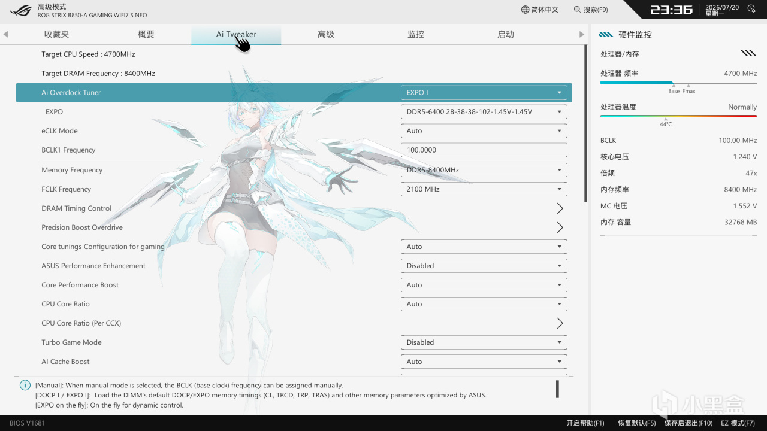Click the 高级模式 title text

[x=52, y=7]
